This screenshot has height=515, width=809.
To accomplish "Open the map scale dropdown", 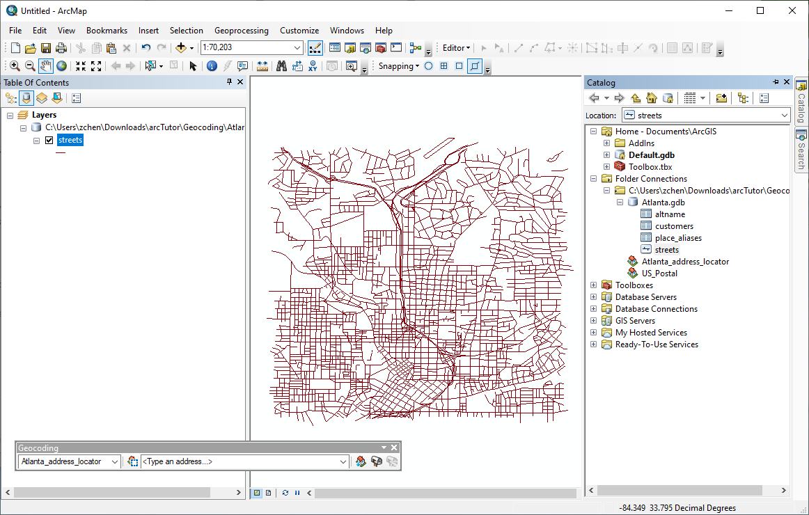I will click(x=297, y=47).
